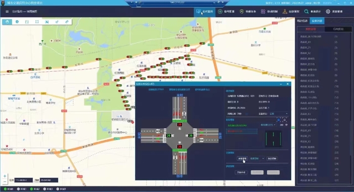
Task: Click the image layer map tool
Action: 47,22
